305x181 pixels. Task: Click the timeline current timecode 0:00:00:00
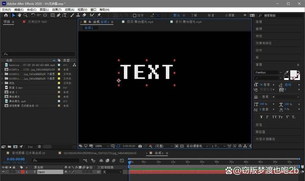(16, 159)
